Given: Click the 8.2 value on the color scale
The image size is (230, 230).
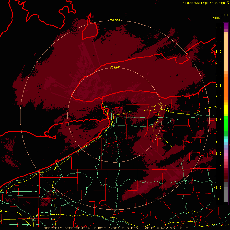Looking at the screenshot, I should [218, 51].
